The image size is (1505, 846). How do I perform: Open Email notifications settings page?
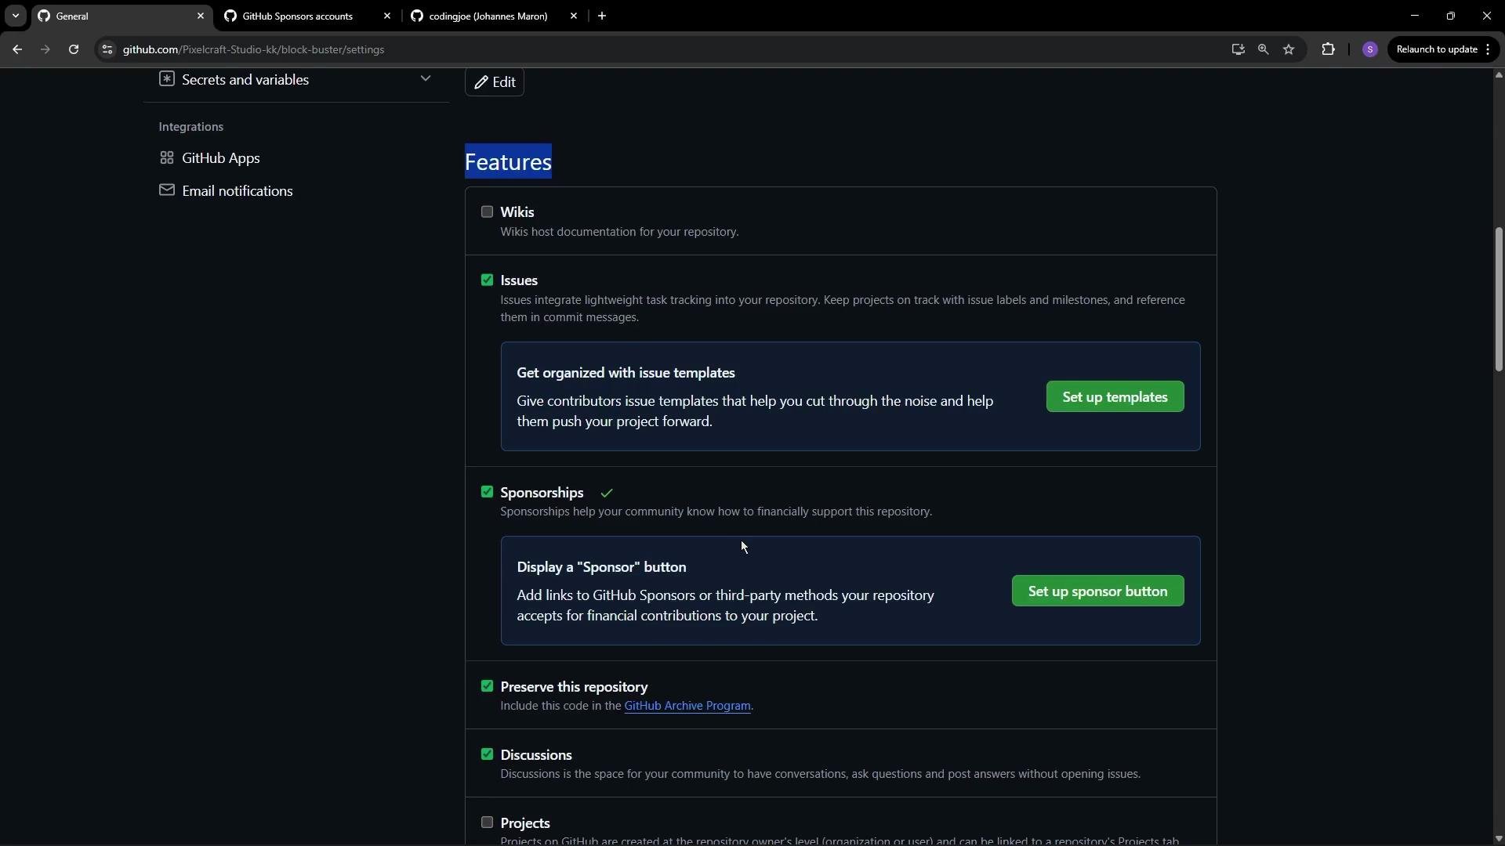[x=237, y=191]
